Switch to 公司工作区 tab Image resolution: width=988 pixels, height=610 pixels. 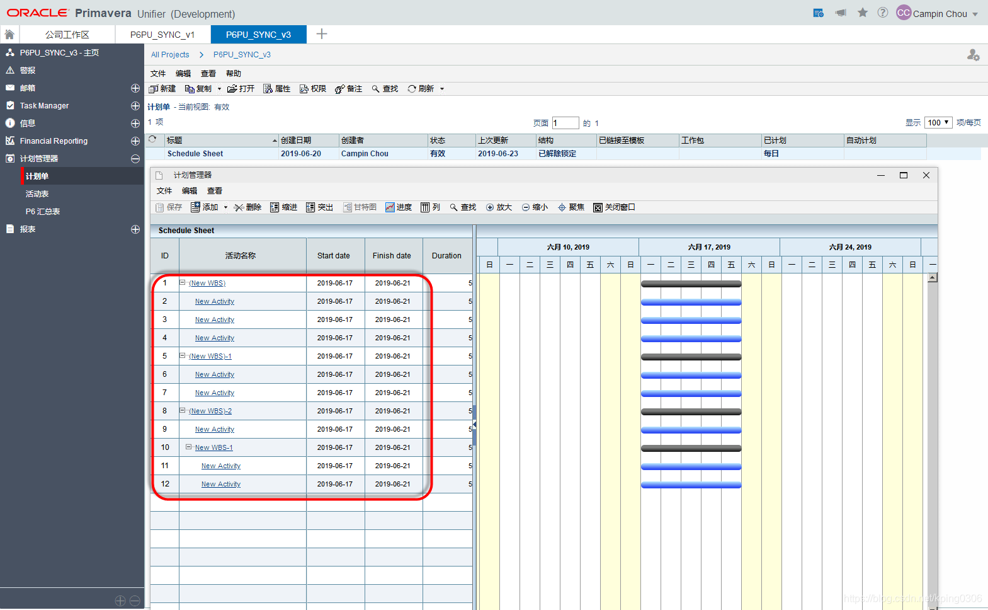tap(67, 35)
